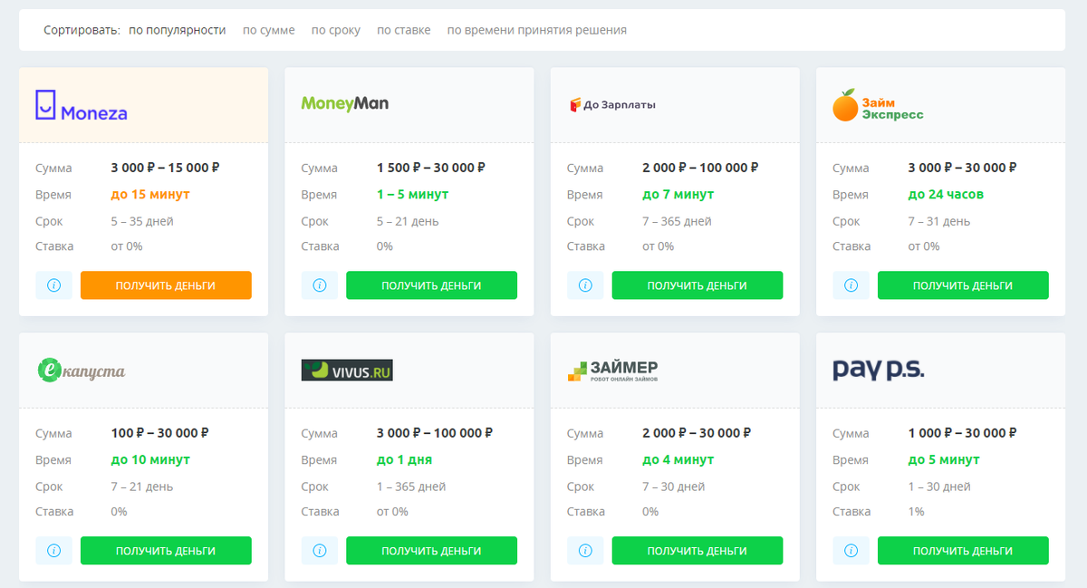1087x588 pixels.
Task: Click term '7 – 31 день' on Займ Экспресс
Action: point(939,221)
